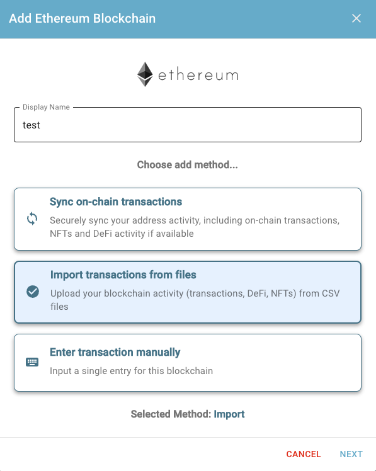Select Enter transaction manually option
The height and width of the screenshot is (471, 376).
(x=188, y=363)
